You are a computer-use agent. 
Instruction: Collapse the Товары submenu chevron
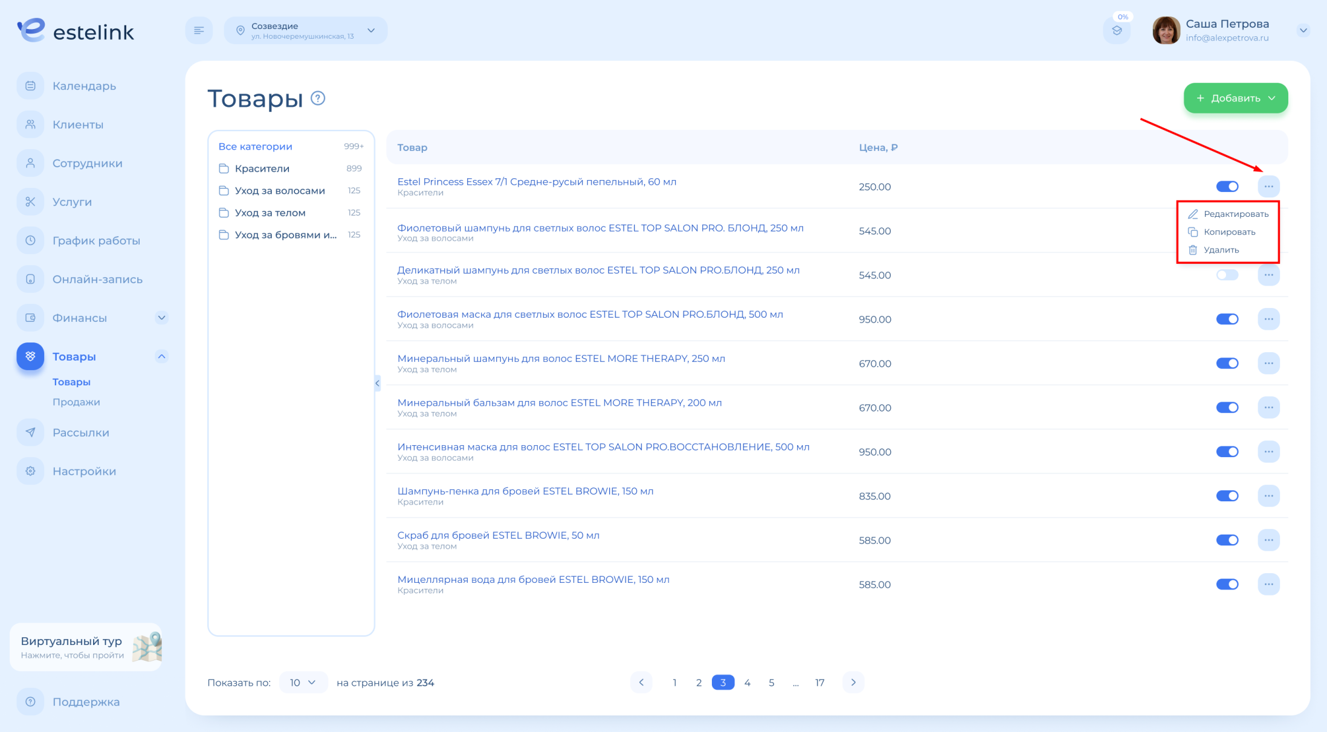click(x=161, y=356)
